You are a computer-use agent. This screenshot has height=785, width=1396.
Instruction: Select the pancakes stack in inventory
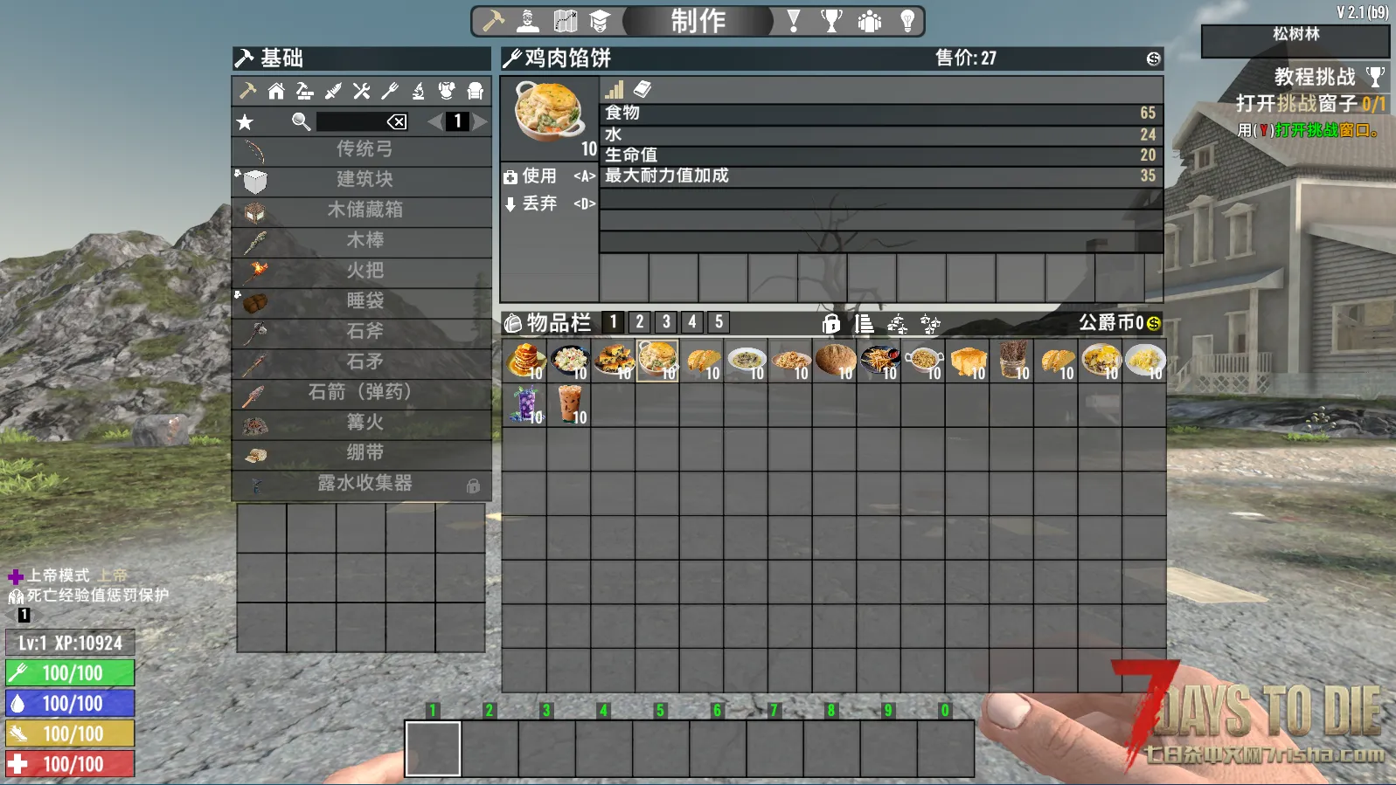pyautogui.click(x=524, y=360)
